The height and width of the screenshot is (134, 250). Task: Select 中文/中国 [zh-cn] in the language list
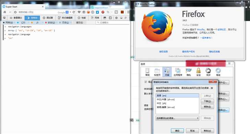tap(177, 99)
